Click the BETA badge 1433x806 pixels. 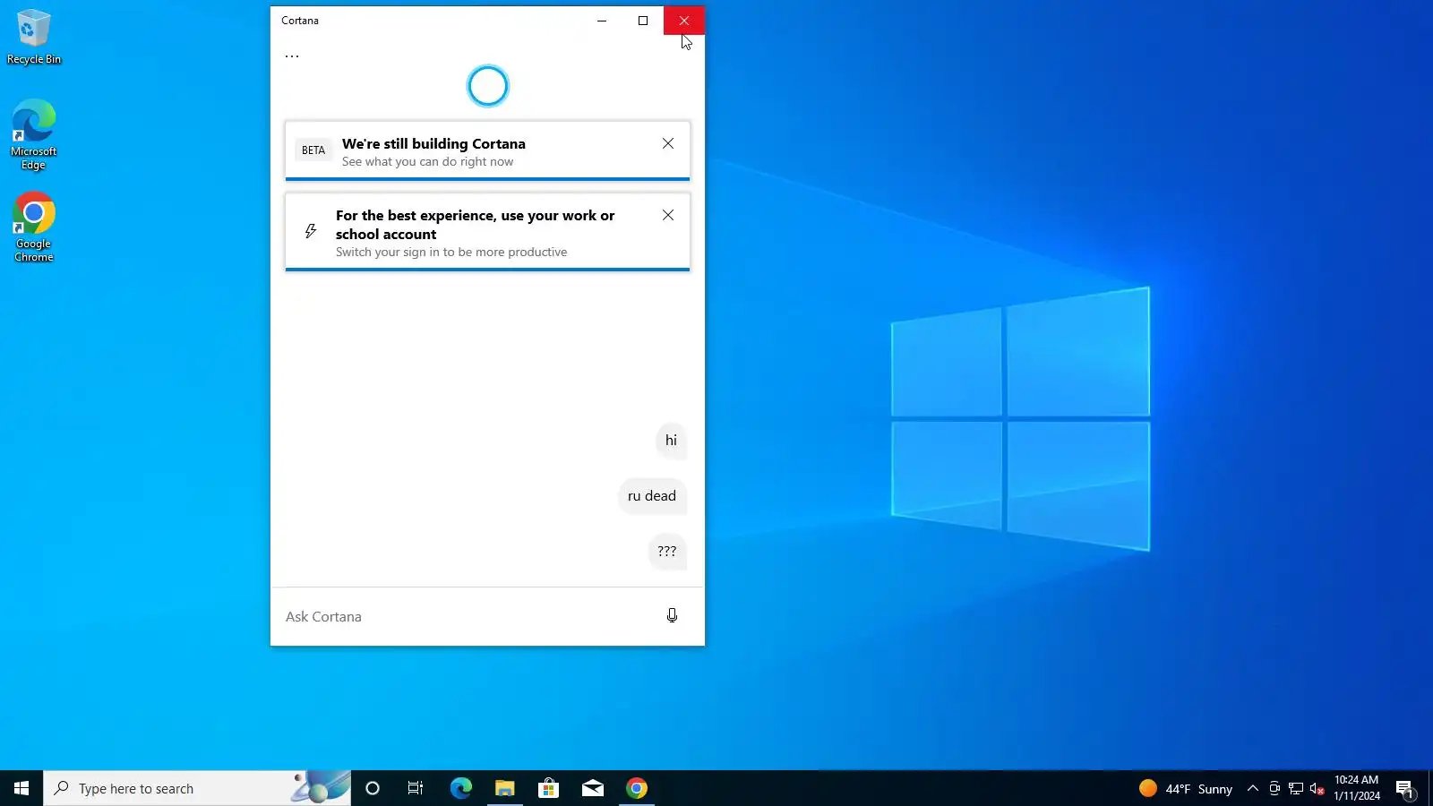pos(313,150)
